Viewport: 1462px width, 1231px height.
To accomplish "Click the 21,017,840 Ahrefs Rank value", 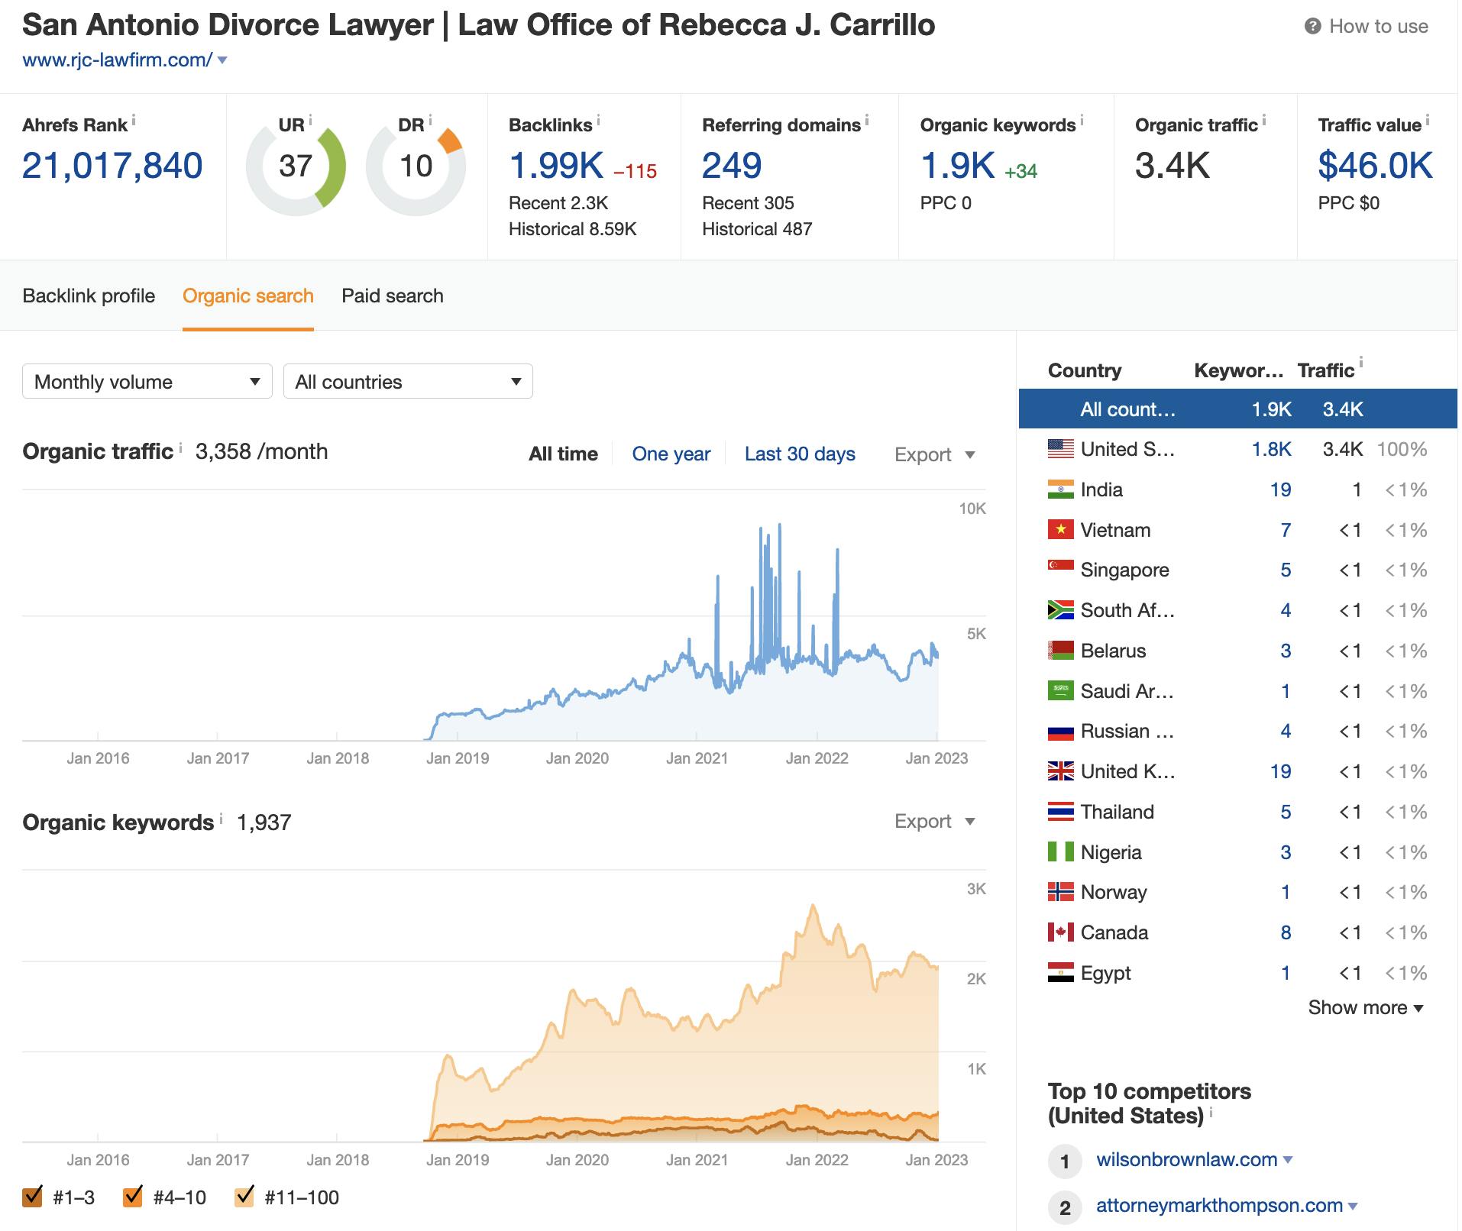I will click(112, 166).
